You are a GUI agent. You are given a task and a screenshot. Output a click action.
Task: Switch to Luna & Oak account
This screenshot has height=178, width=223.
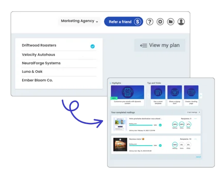[x=59, y=72]
